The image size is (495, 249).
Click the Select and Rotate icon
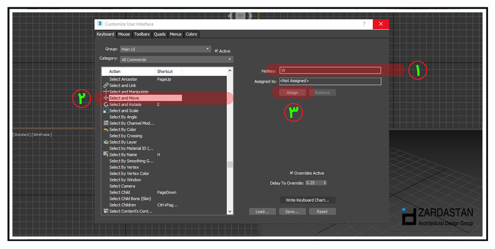pyautogui.click(x=105, y=104)
